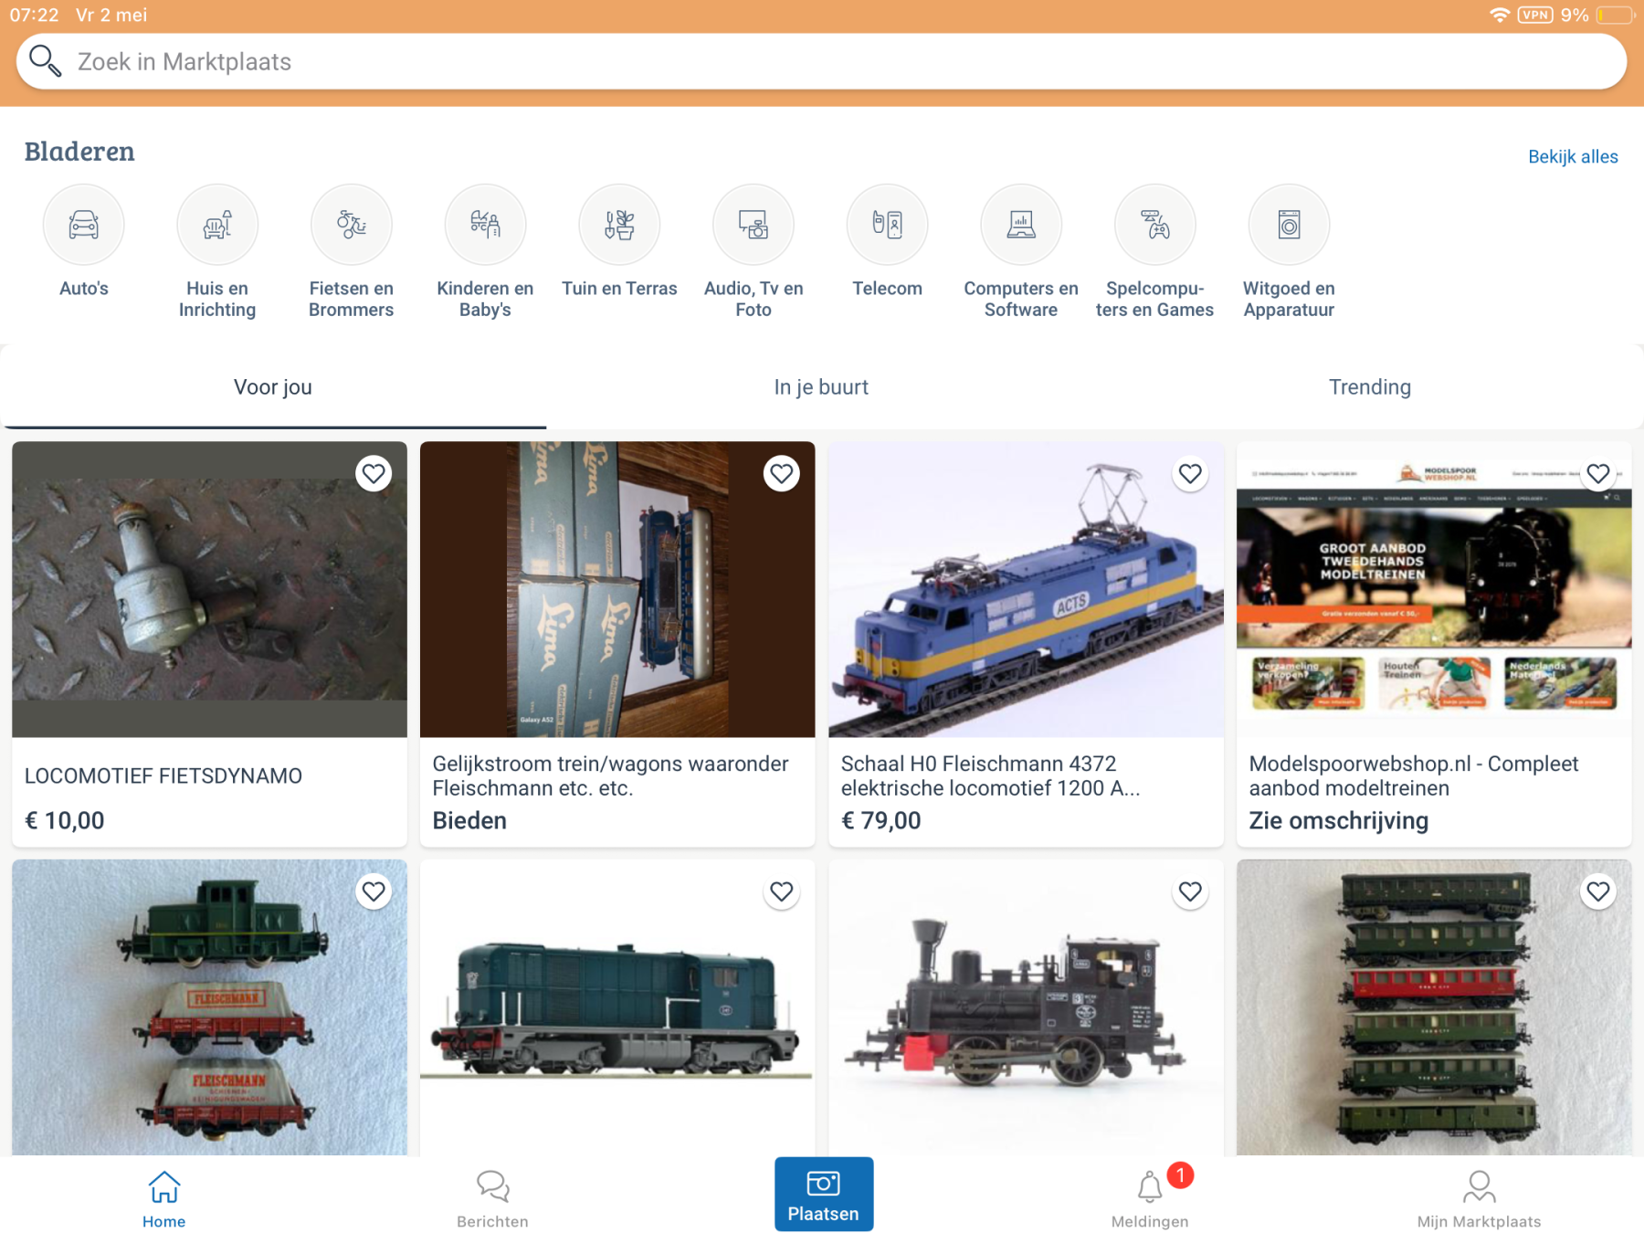
Task: Open Kinderen en Baby's category
Action: (x=485, y=225)
